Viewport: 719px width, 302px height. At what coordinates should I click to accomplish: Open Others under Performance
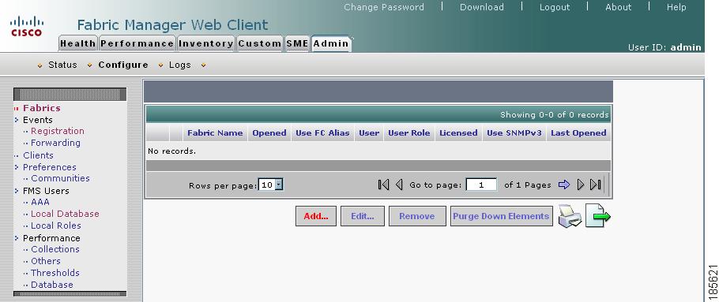point(45,261)
